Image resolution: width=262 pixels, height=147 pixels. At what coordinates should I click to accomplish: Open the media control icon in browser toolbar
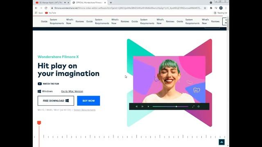[x=216, y=8]
